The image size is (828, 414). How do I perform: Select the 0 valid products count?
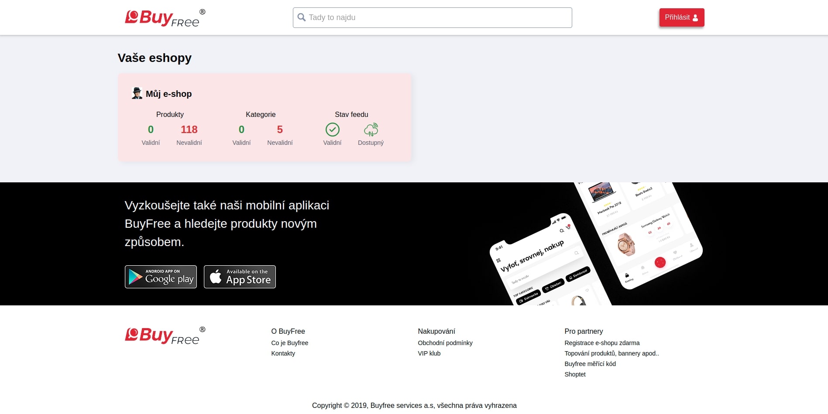click(x=151, y=130)
